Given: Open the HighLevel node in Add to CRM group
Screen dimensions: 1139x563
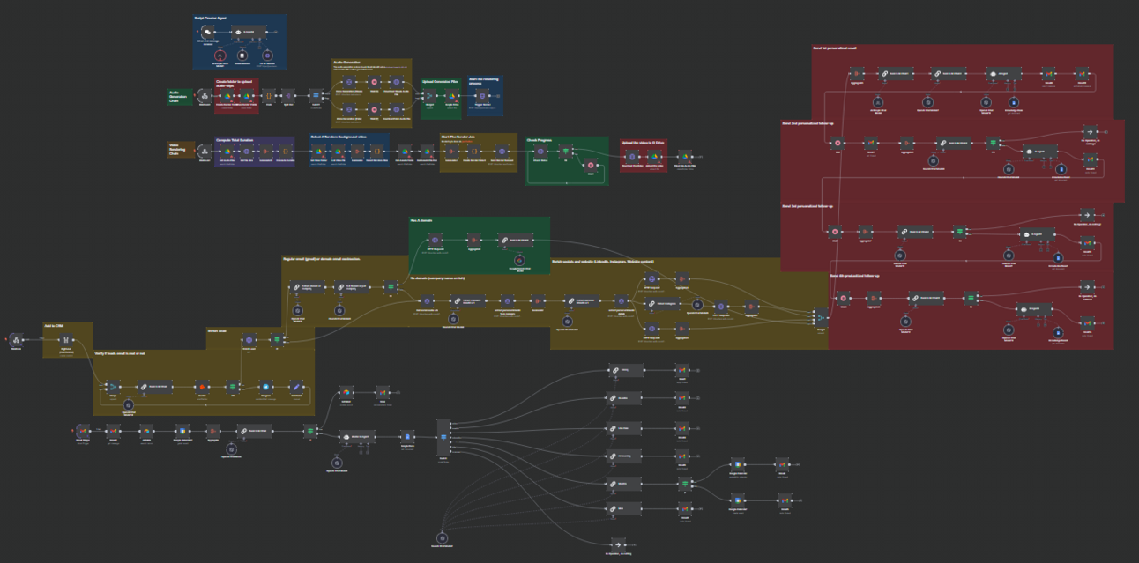Looking at the screenshot, I should [x=66, y=340].
